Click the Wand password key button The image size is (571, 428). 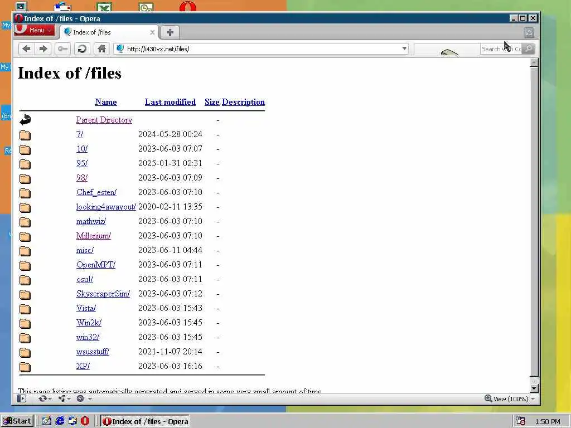click(62, 49)
